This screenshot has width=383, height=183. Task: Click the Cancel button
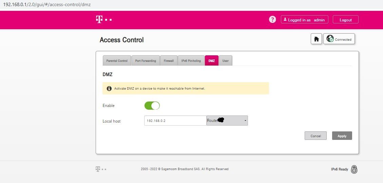pyautogui.click(x=315, y=136)
